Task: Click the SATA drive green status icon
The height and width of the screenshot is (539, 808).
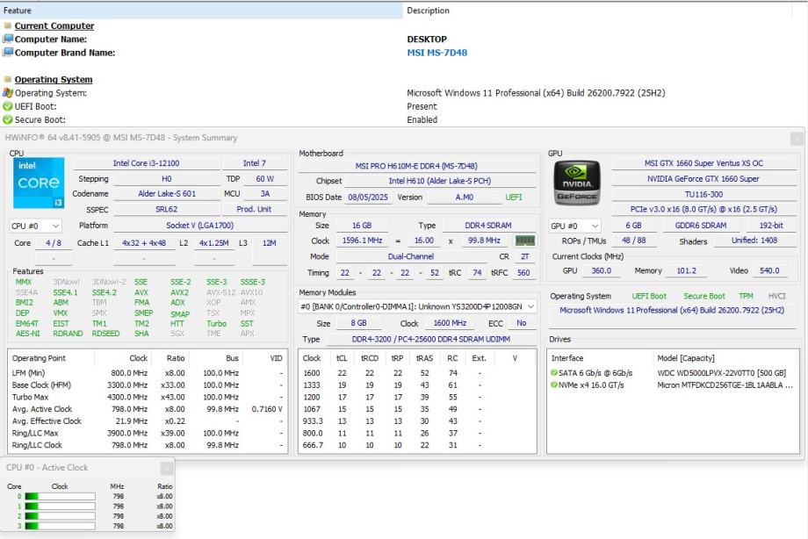Action: click(x=554, y=373)
